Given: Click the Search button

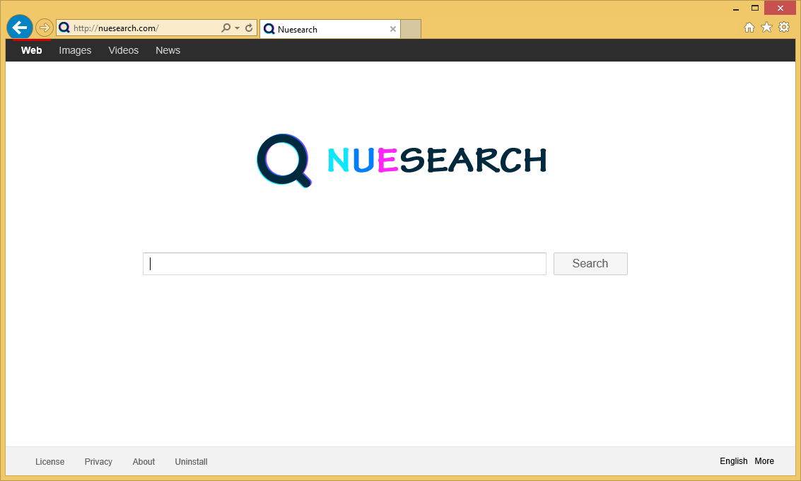Looking at the screenshot, I should pyautogui.click(x=590, y=263).
